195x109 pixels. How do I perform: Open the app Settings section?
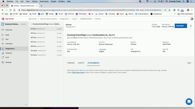point(8,62)
